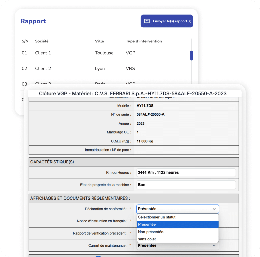The image size is (260, 257).
Task: Click the Type d'intervention column header
Action: coord(144,41)
